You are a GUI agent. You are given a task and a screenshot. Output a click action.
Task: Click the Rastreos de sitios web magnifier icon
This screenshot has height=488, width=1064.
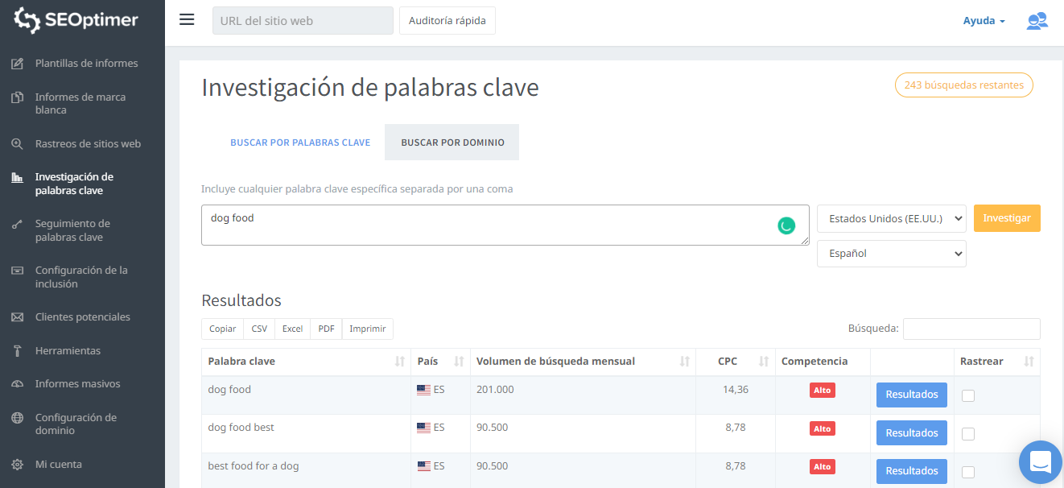click(x=17, y=144)
